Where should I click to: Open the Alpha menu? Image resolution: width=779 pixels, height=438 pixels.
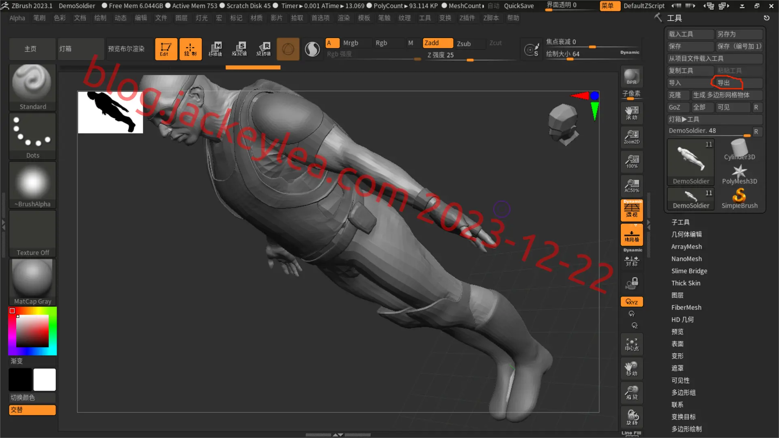coord(17,18)
